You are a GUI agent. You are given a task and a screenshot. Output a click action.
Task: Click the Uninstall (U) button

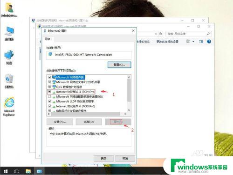(x=89, y=122)
